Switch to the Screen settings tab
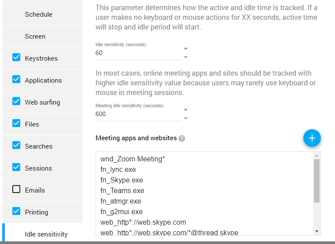This screenshot has width=335, height=244. click(42, 36)
